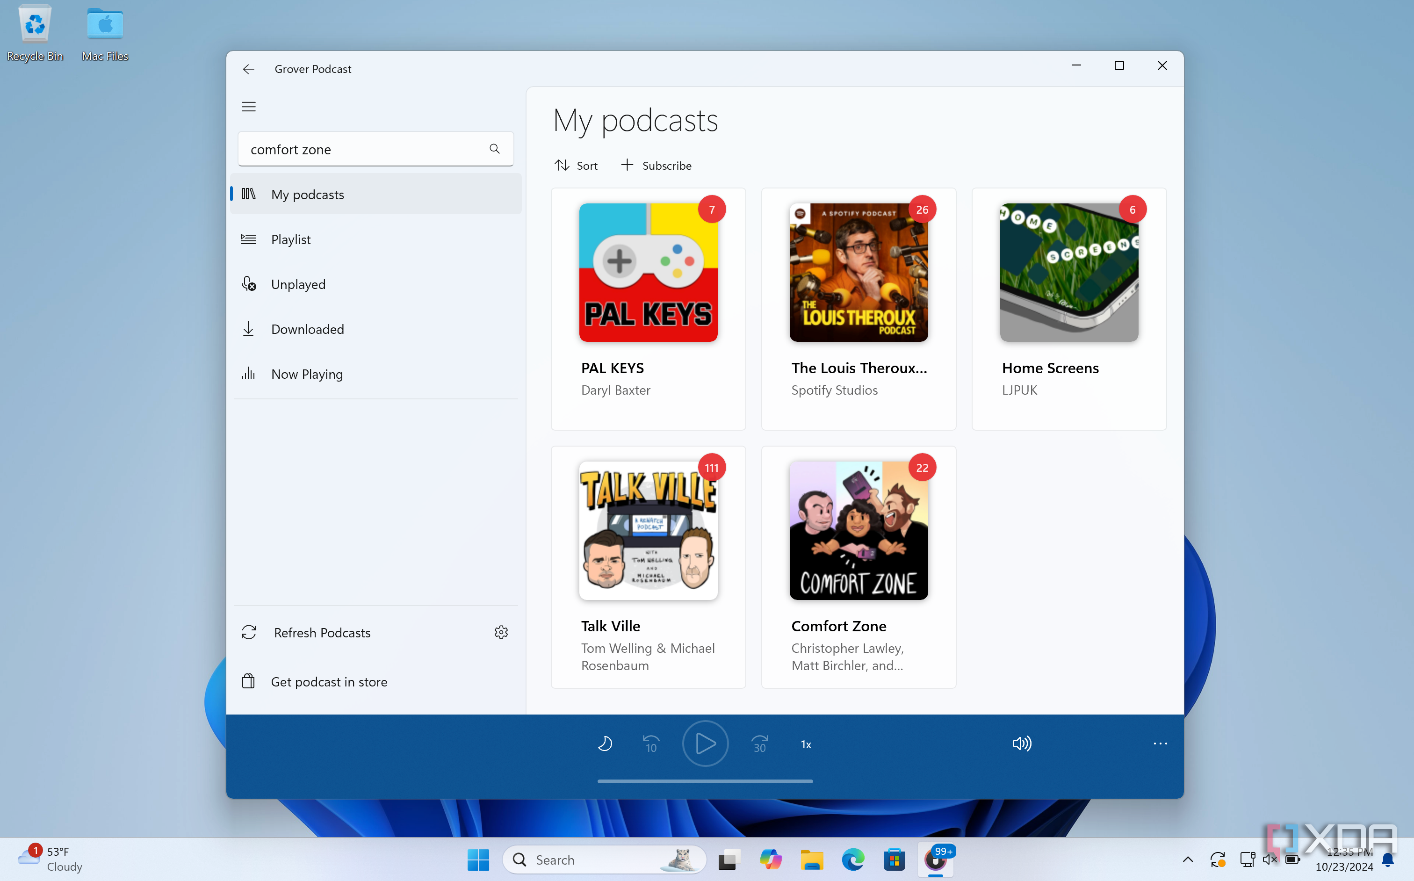Launch Copilot from taskbar
Image resolution: width=1414 pixels, height=881 pixels.
pos(770,859)
